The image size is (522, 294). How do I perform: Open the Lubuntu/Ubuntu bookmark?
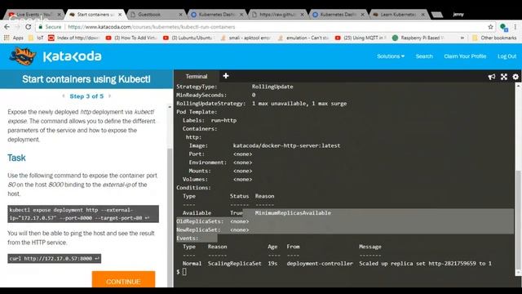pyautogui.click(x=188, y=38)
